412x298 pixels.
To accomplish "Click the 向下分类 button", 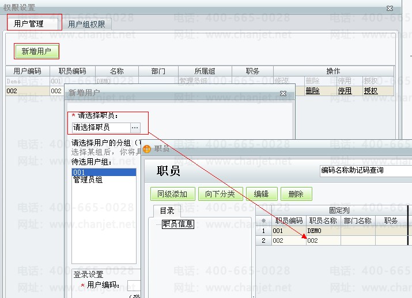I will click(220, 194).
